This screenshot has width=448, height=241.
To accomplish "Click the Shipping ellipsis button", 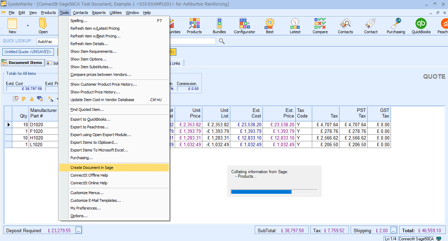I will (x=394, y=230).
